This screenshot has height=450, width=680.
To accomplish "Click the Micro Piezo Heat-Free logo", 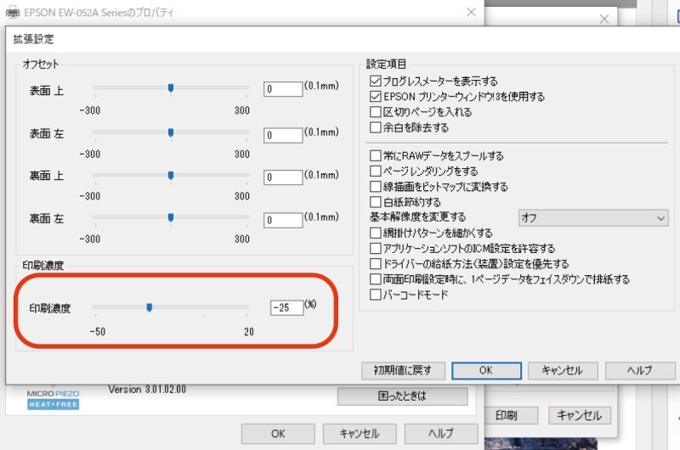I will pyautogui.click(x=53, y=399).
